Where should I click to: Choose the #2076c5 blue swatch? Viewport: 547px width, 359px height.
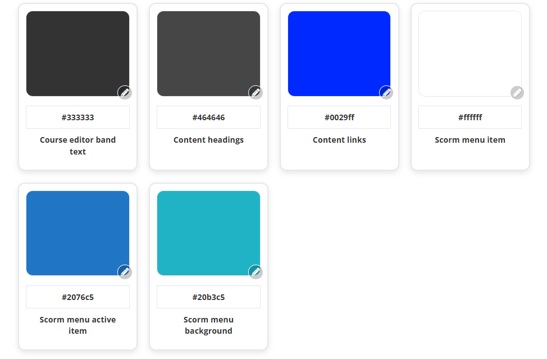tap(78, 233)
